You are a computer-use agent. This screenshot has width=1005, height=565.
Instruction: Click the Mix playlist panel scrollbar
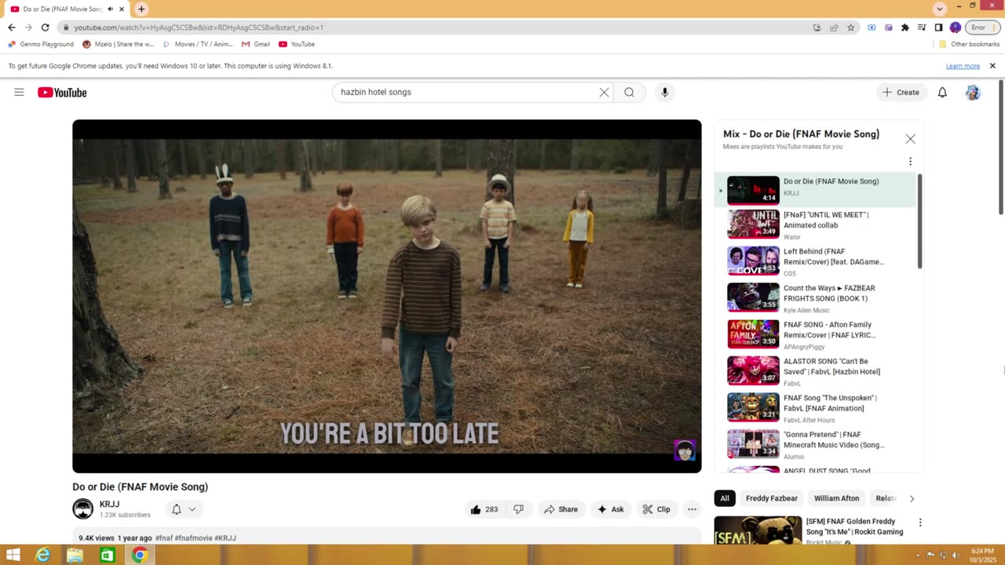(x=919, y=222)
